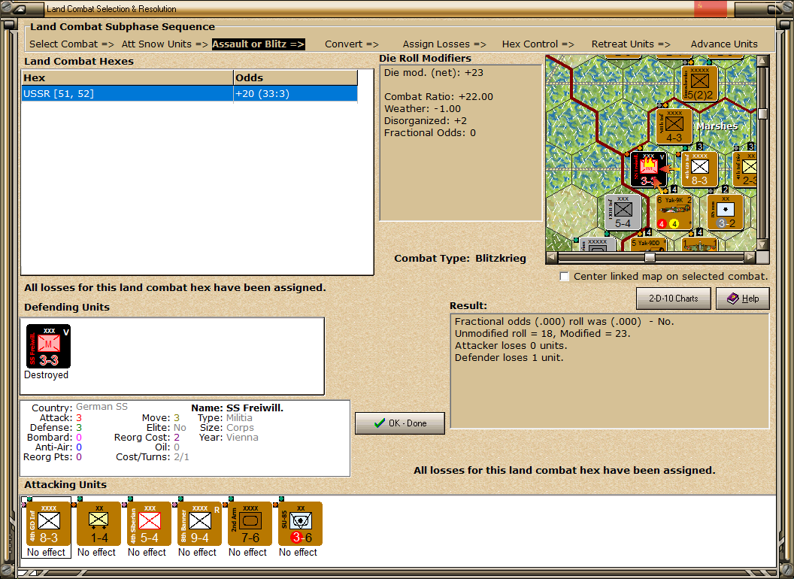Select the 4th GD Inf 8-3 attacking unit

[x=49, y=524]
